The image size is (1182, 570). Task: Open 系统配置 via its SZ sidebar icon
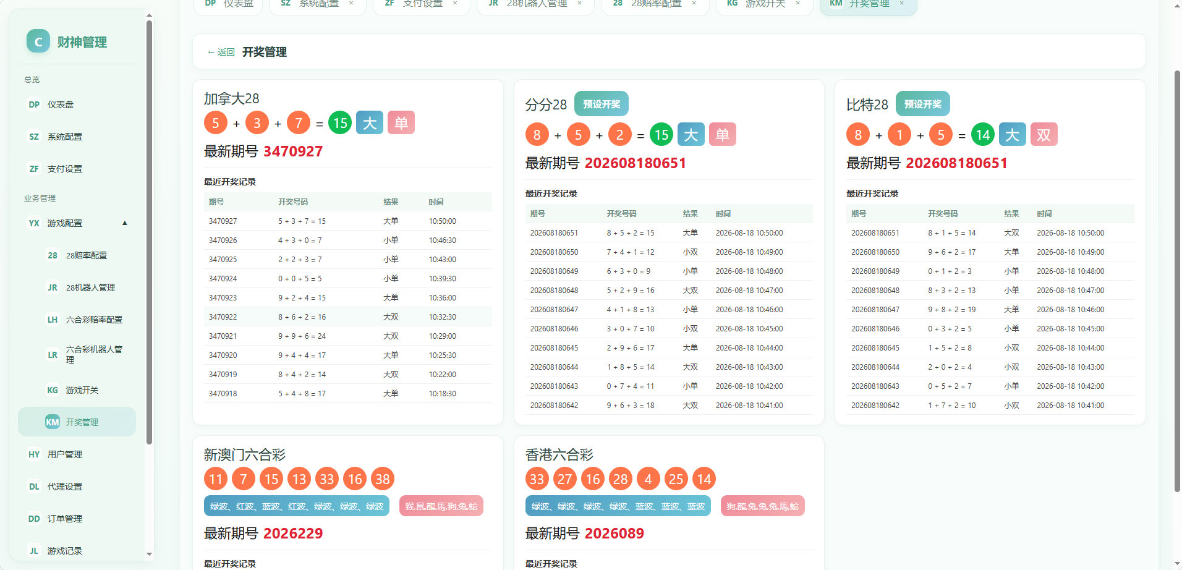coord(34,137)
